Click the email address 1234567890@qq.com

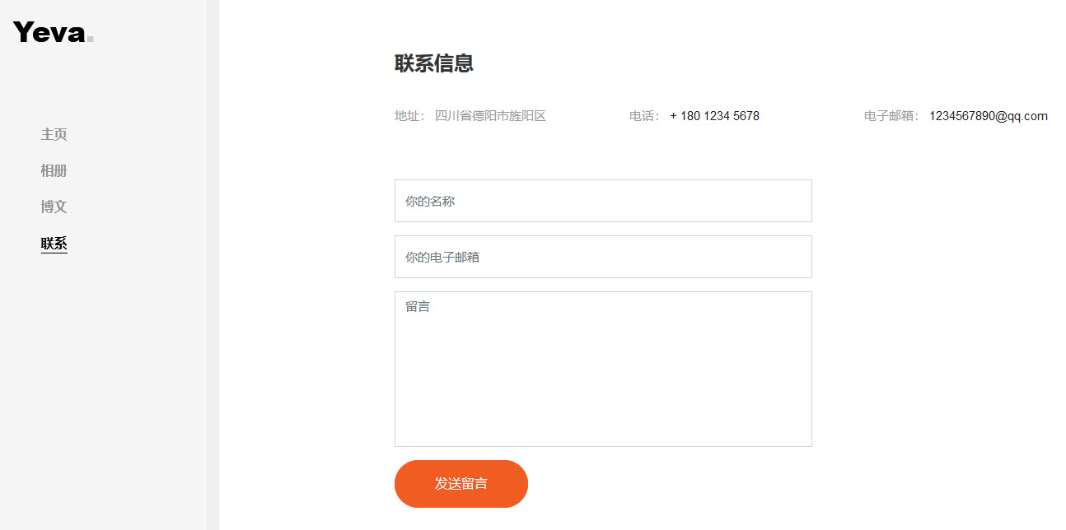click(x=988, y=116)
